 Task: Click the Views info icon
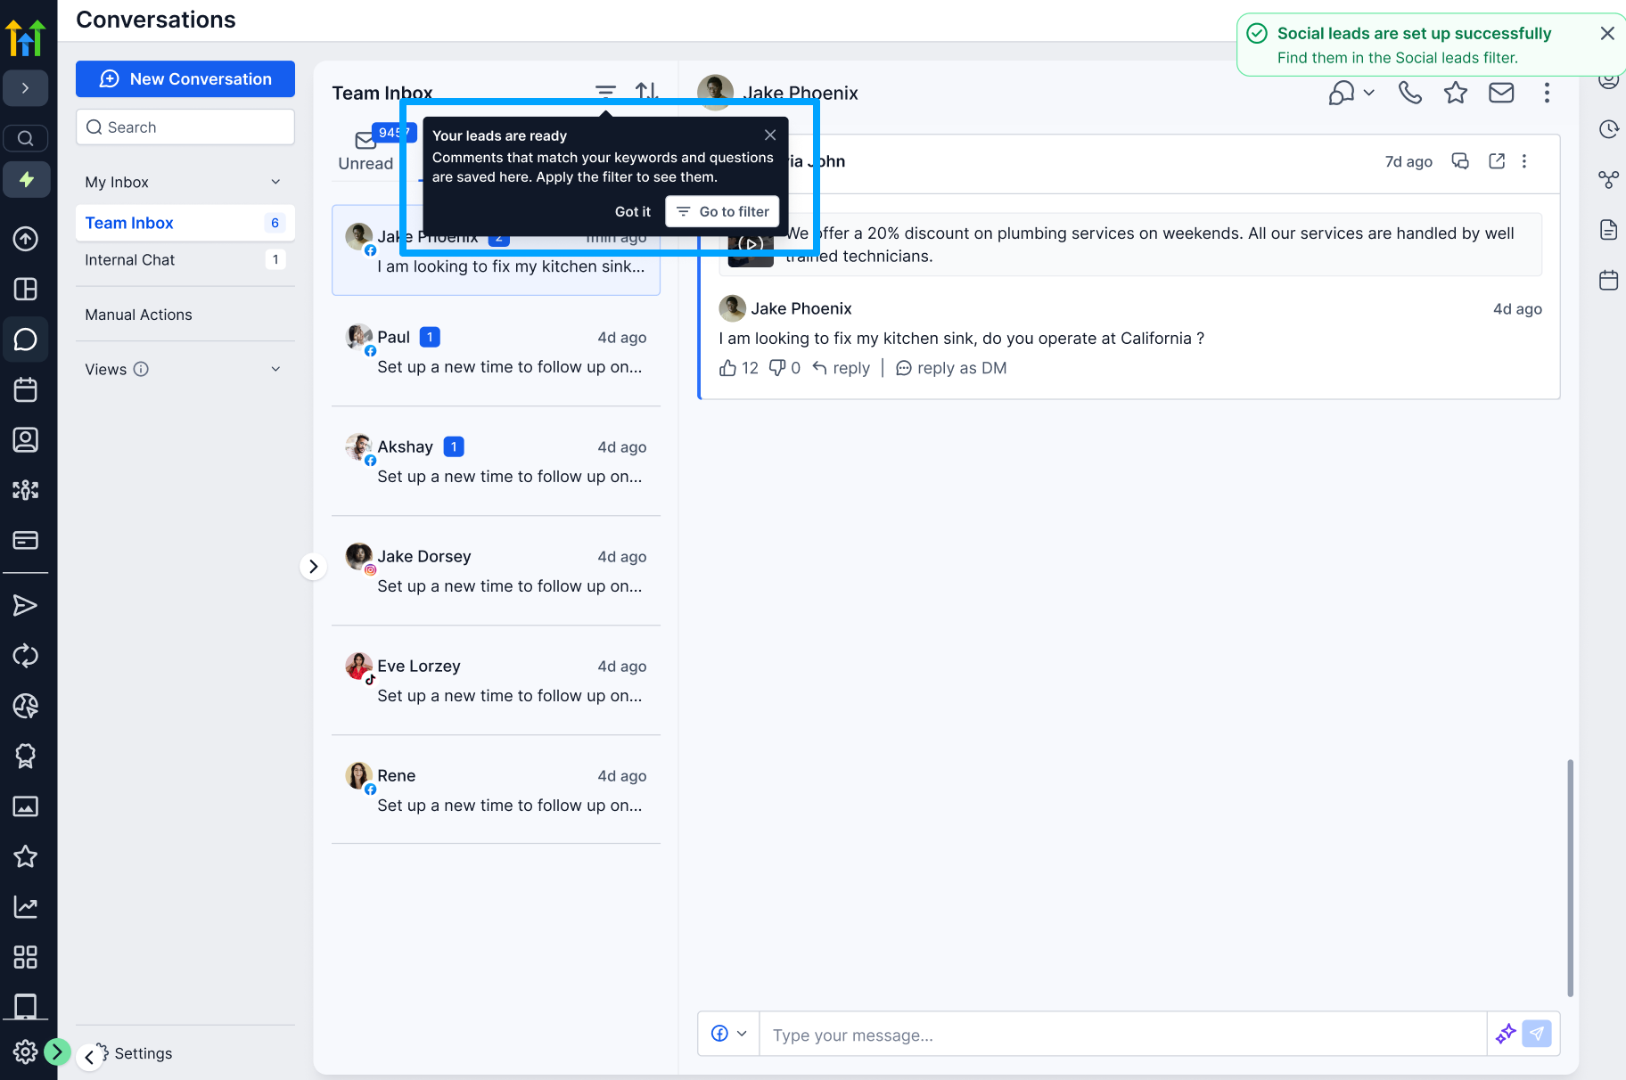[x=141, y=369]
